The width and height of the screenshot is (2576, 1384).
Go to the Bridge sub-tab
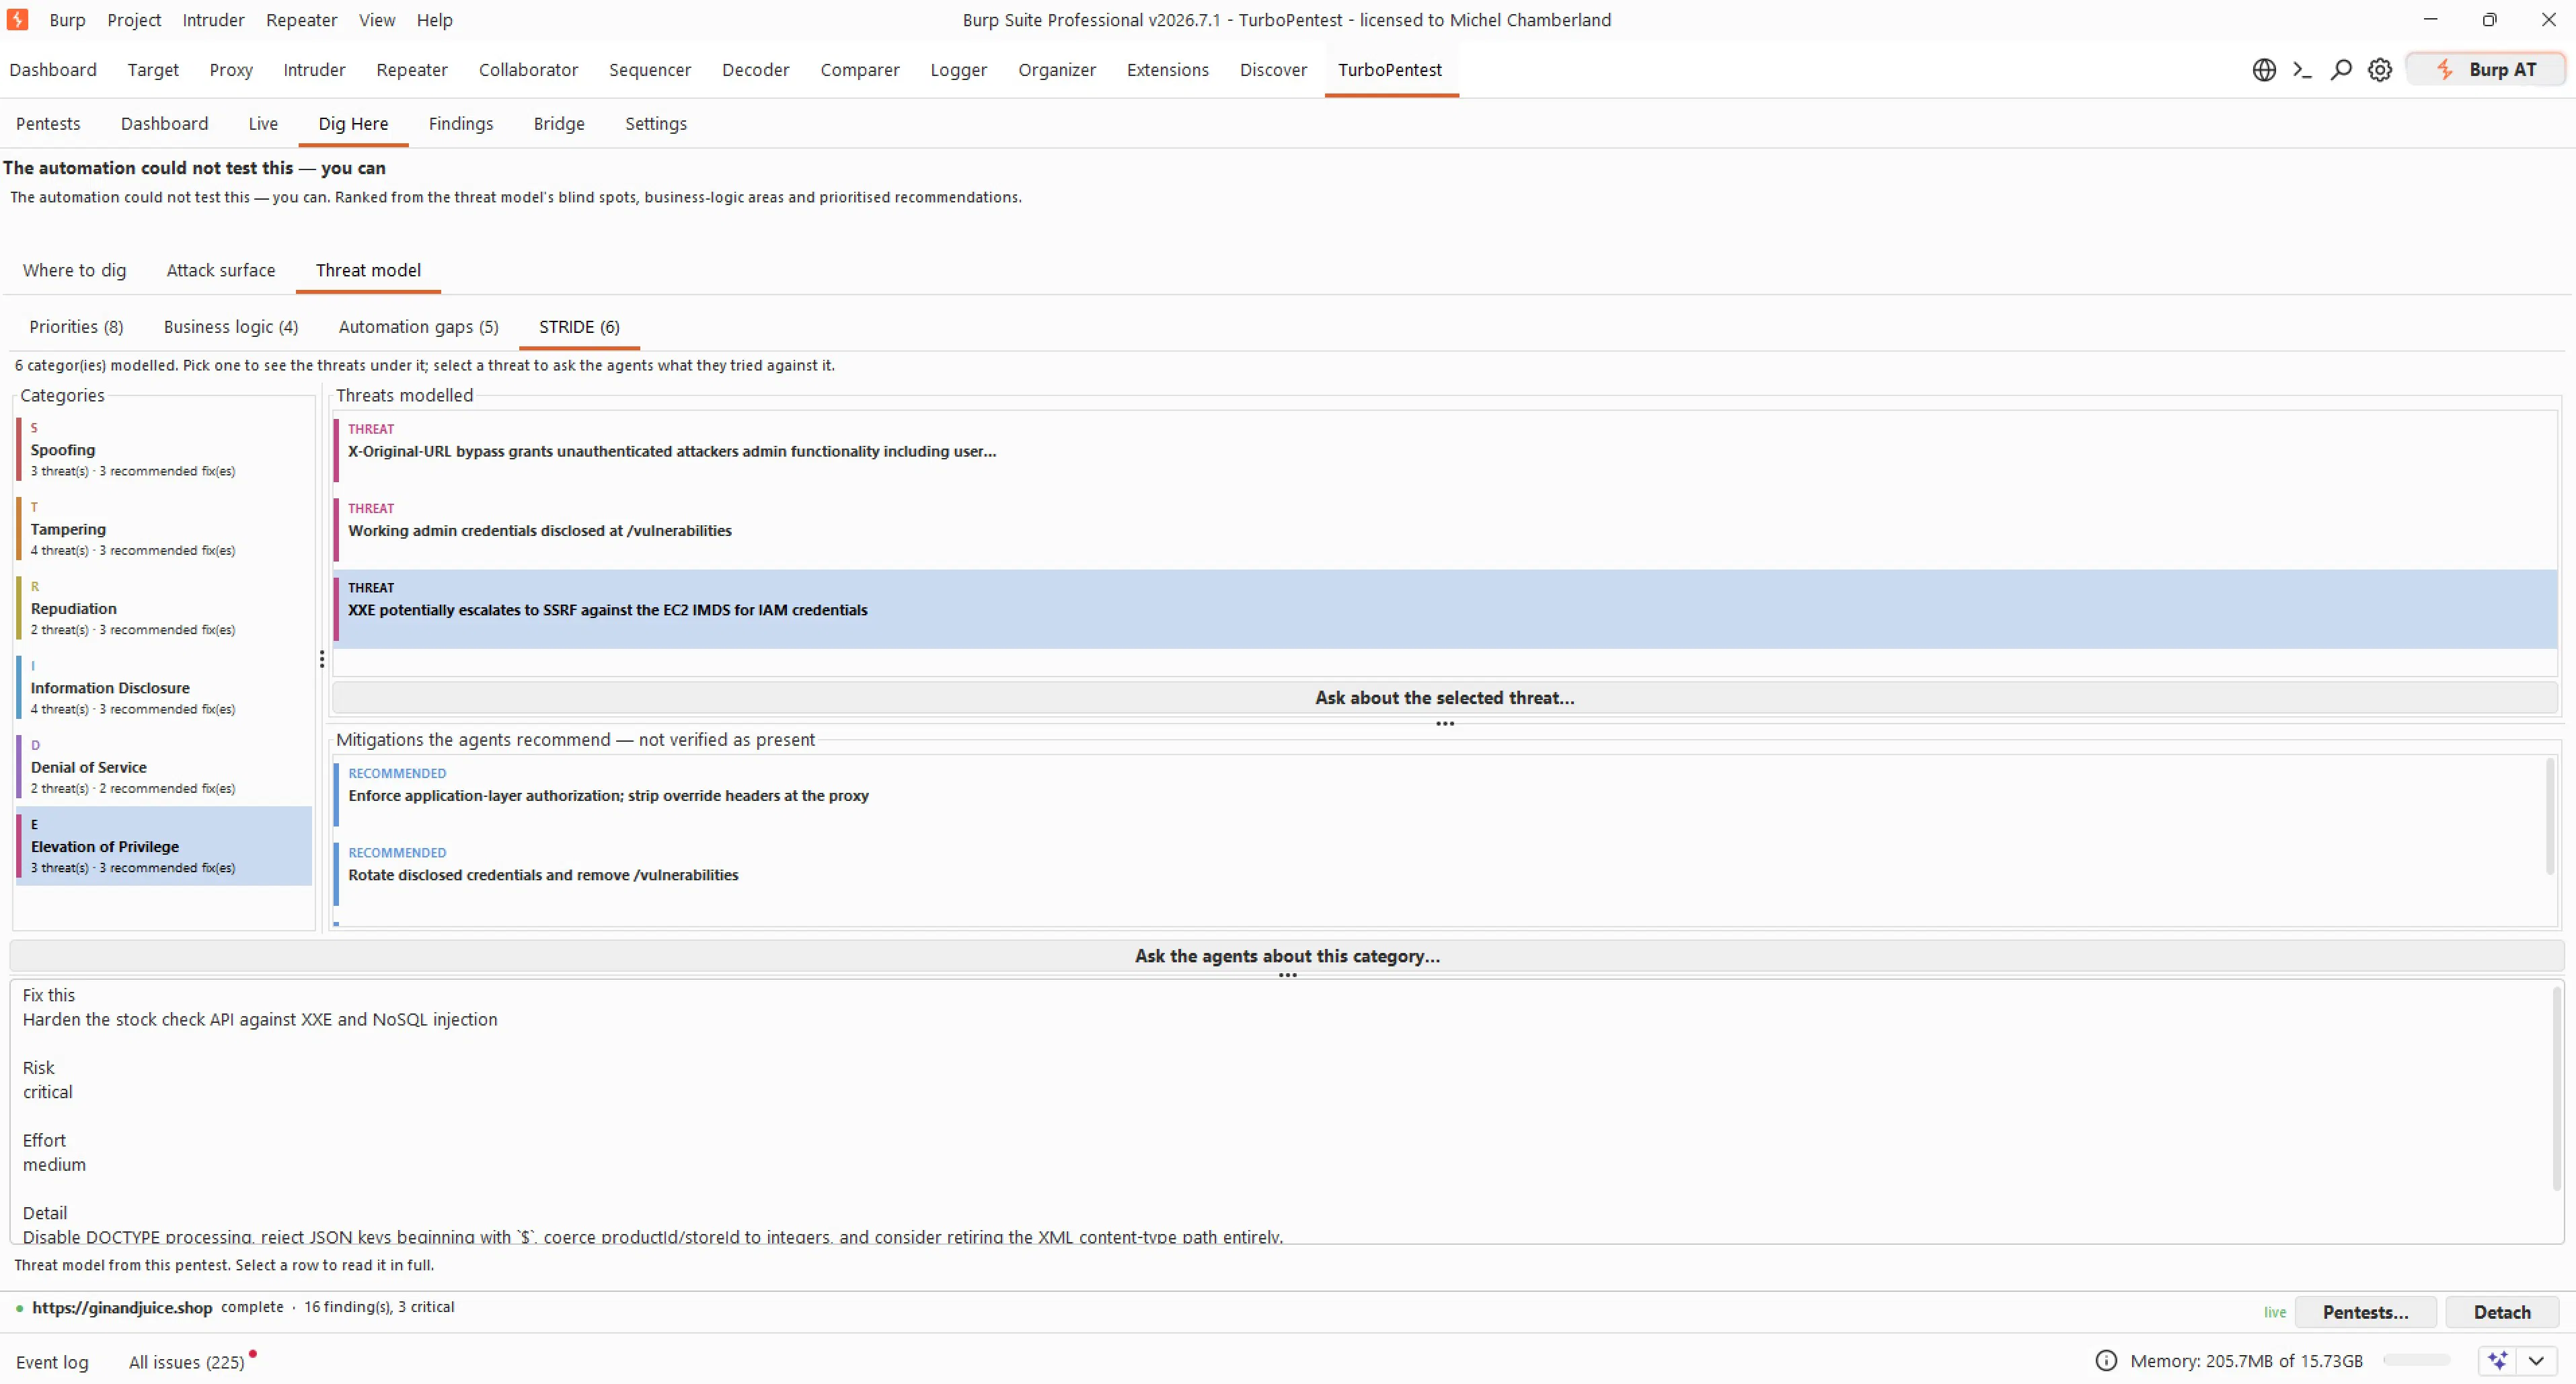559,124
